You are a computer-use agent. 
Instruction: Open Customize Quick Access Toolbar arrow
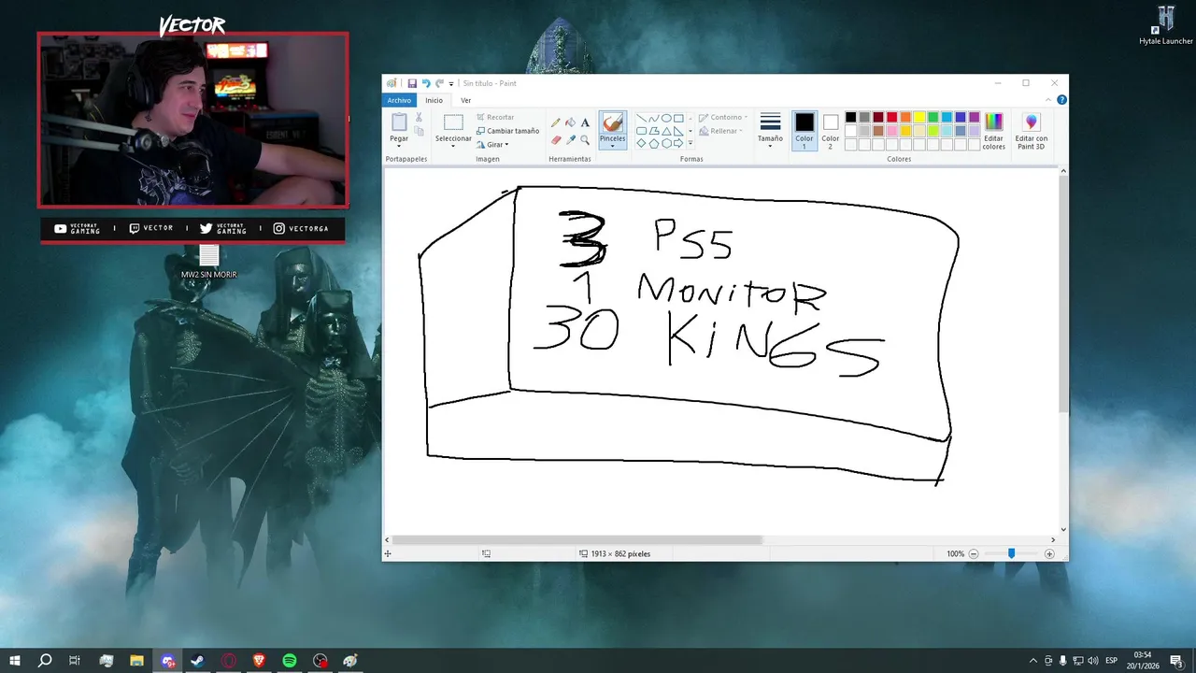(451, 84)
